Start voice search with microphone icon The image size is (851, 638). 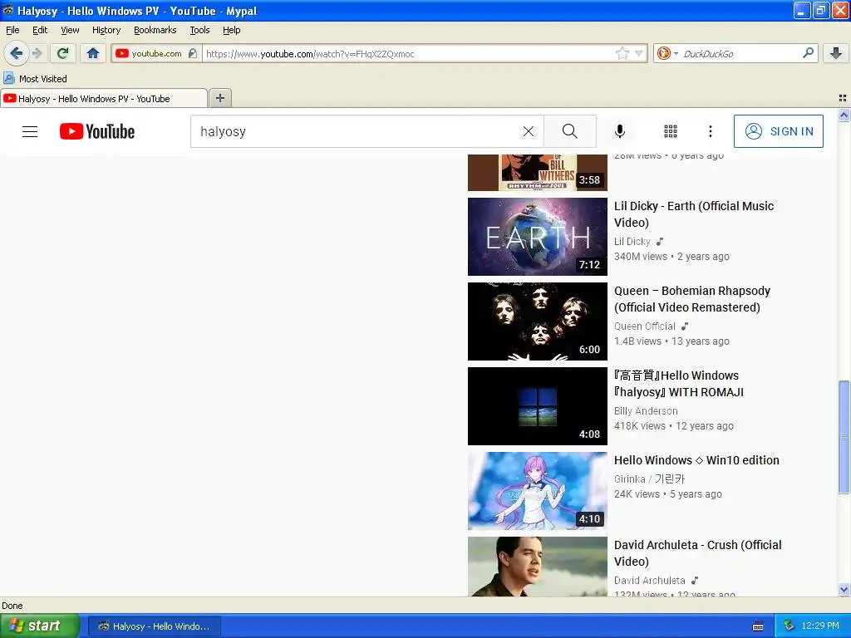620,131
